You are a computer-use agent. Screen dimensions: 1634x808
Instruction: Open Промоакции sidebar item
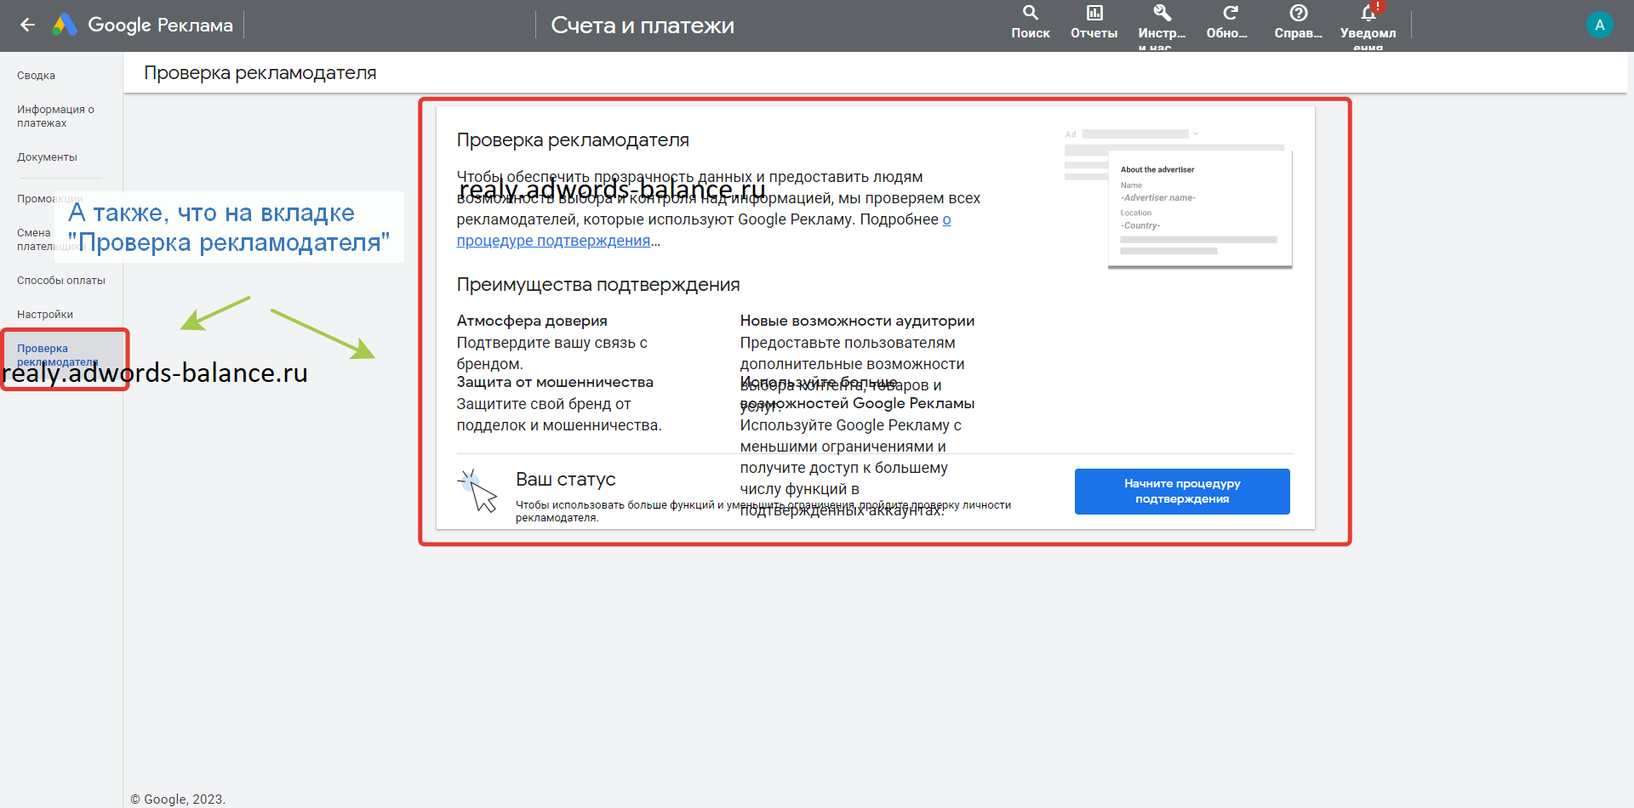[34, 199]
